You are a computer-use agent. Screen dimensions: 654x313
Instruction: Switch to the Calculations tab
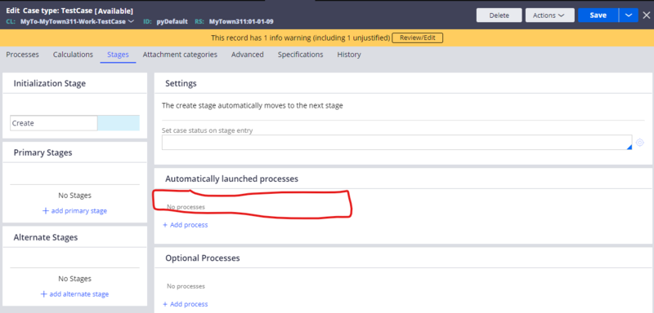pyautogui.click(x=73, y=55)
